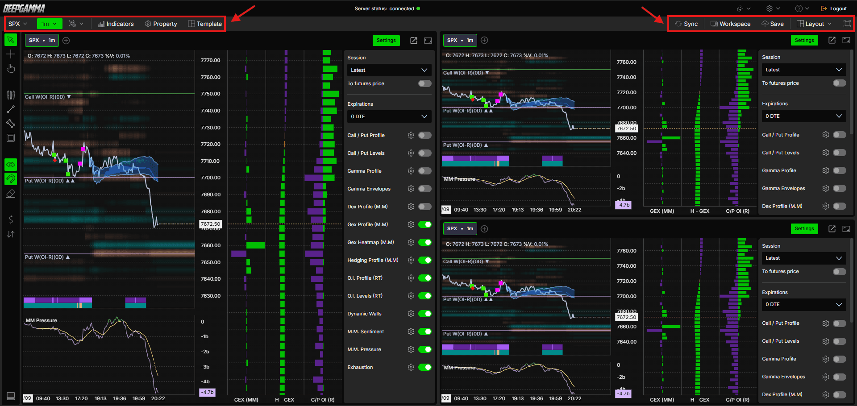The image size is (857, 406).
Task: Add a new tab next to left SPX 1m tab
Action: tap(66, 41)
